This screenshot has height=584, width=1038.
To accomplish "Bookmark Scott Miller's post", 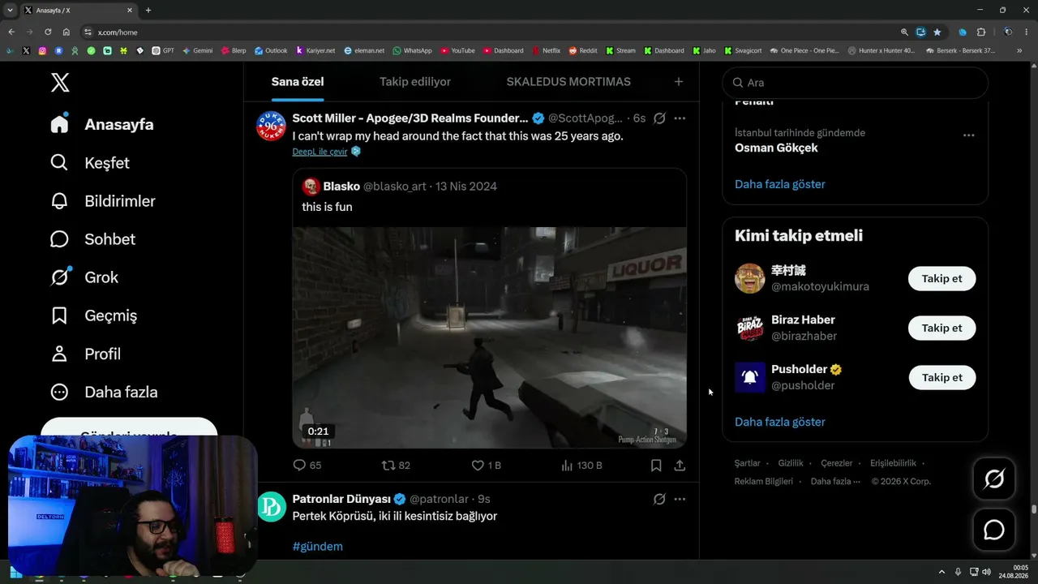I will [656, 466].
